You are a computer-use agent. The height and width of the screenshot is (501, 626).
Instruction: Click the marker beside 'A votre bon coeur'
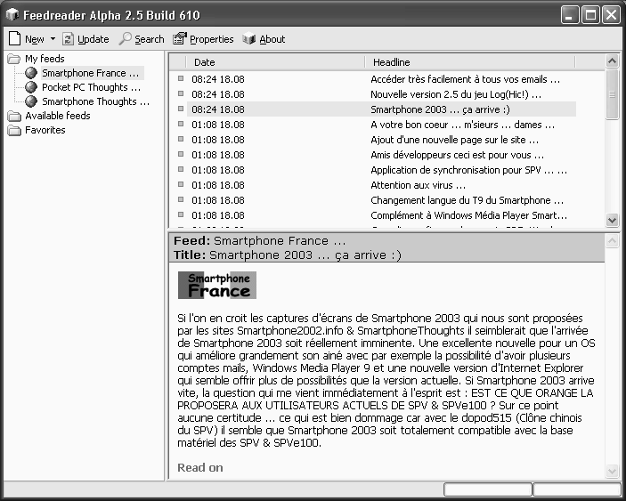pos(181,124)
